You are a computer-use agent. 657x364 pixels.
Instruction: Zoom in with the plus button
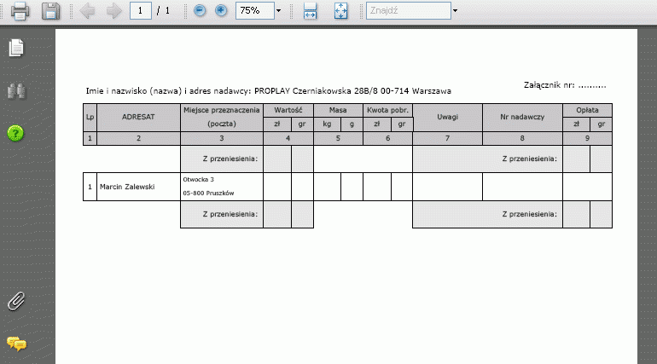coord(221,10)
